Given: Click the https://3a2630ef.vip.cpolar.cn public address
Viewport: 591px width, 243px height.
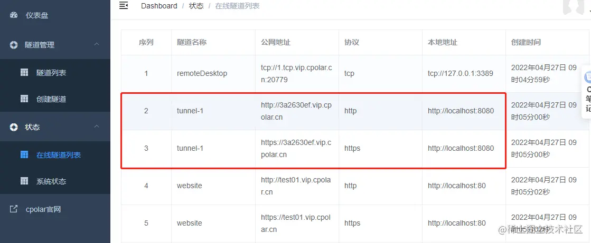Looking at the screenshot, I should click(296, 148).
